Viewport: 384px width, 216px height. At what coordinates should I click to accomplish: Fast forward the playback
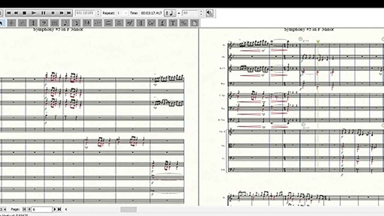[x=61, y=13]
